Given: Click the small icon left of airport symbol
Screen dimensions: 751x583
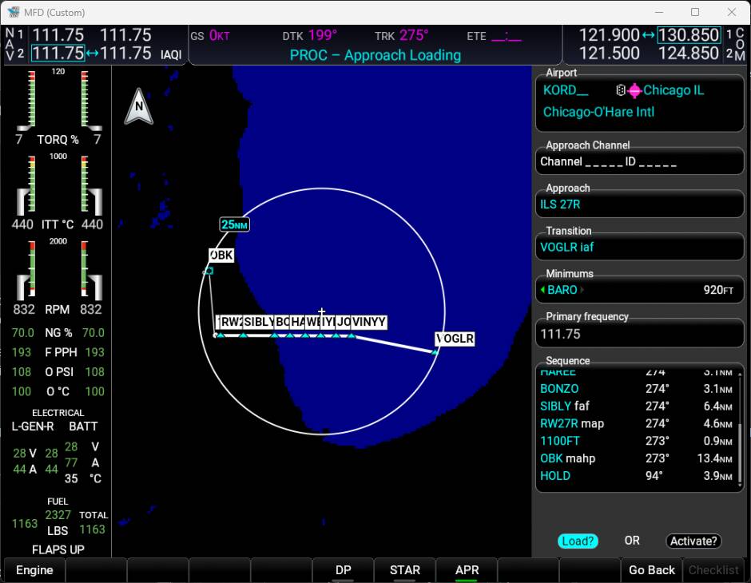Looking at the screenshot, I should point(621,90).
